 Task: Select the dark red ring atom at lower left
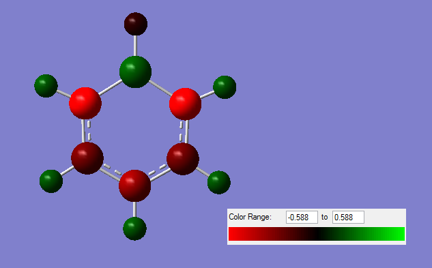pos(87,158)
